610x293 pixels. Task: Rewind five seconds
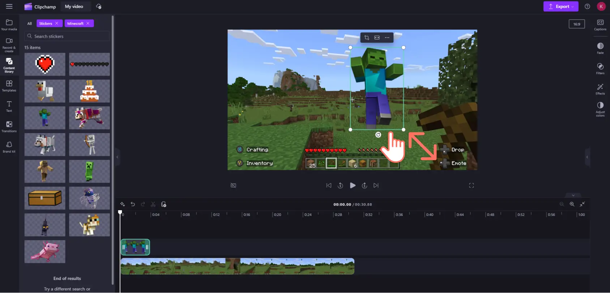tap(340, 185)
